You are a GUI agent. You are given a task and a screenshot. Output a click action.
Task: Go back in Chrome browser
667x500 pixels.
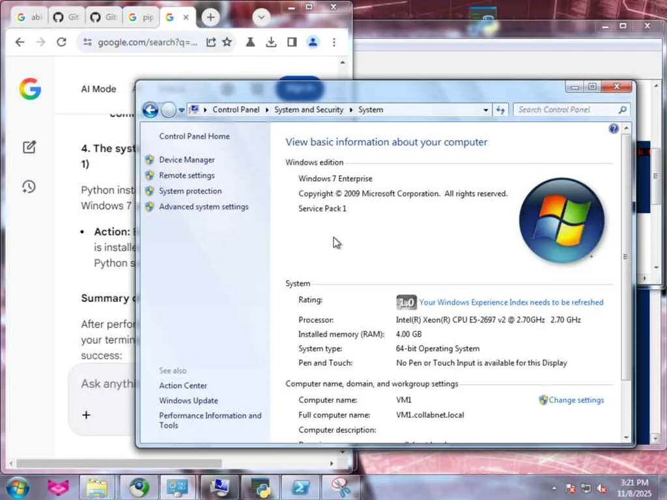click(x=20, y=42)
